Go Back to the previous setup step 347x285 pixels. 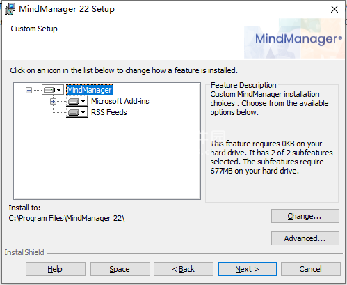tap(184, 269)
